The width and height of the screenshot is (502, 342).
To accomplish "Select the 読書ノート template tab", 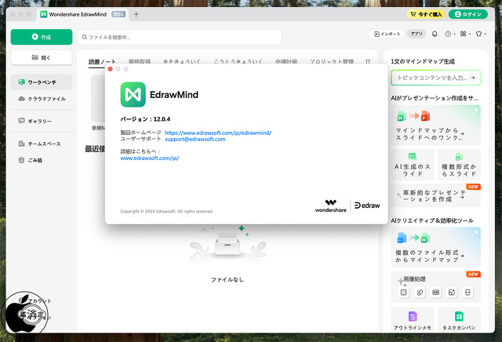I will (102, 61).
